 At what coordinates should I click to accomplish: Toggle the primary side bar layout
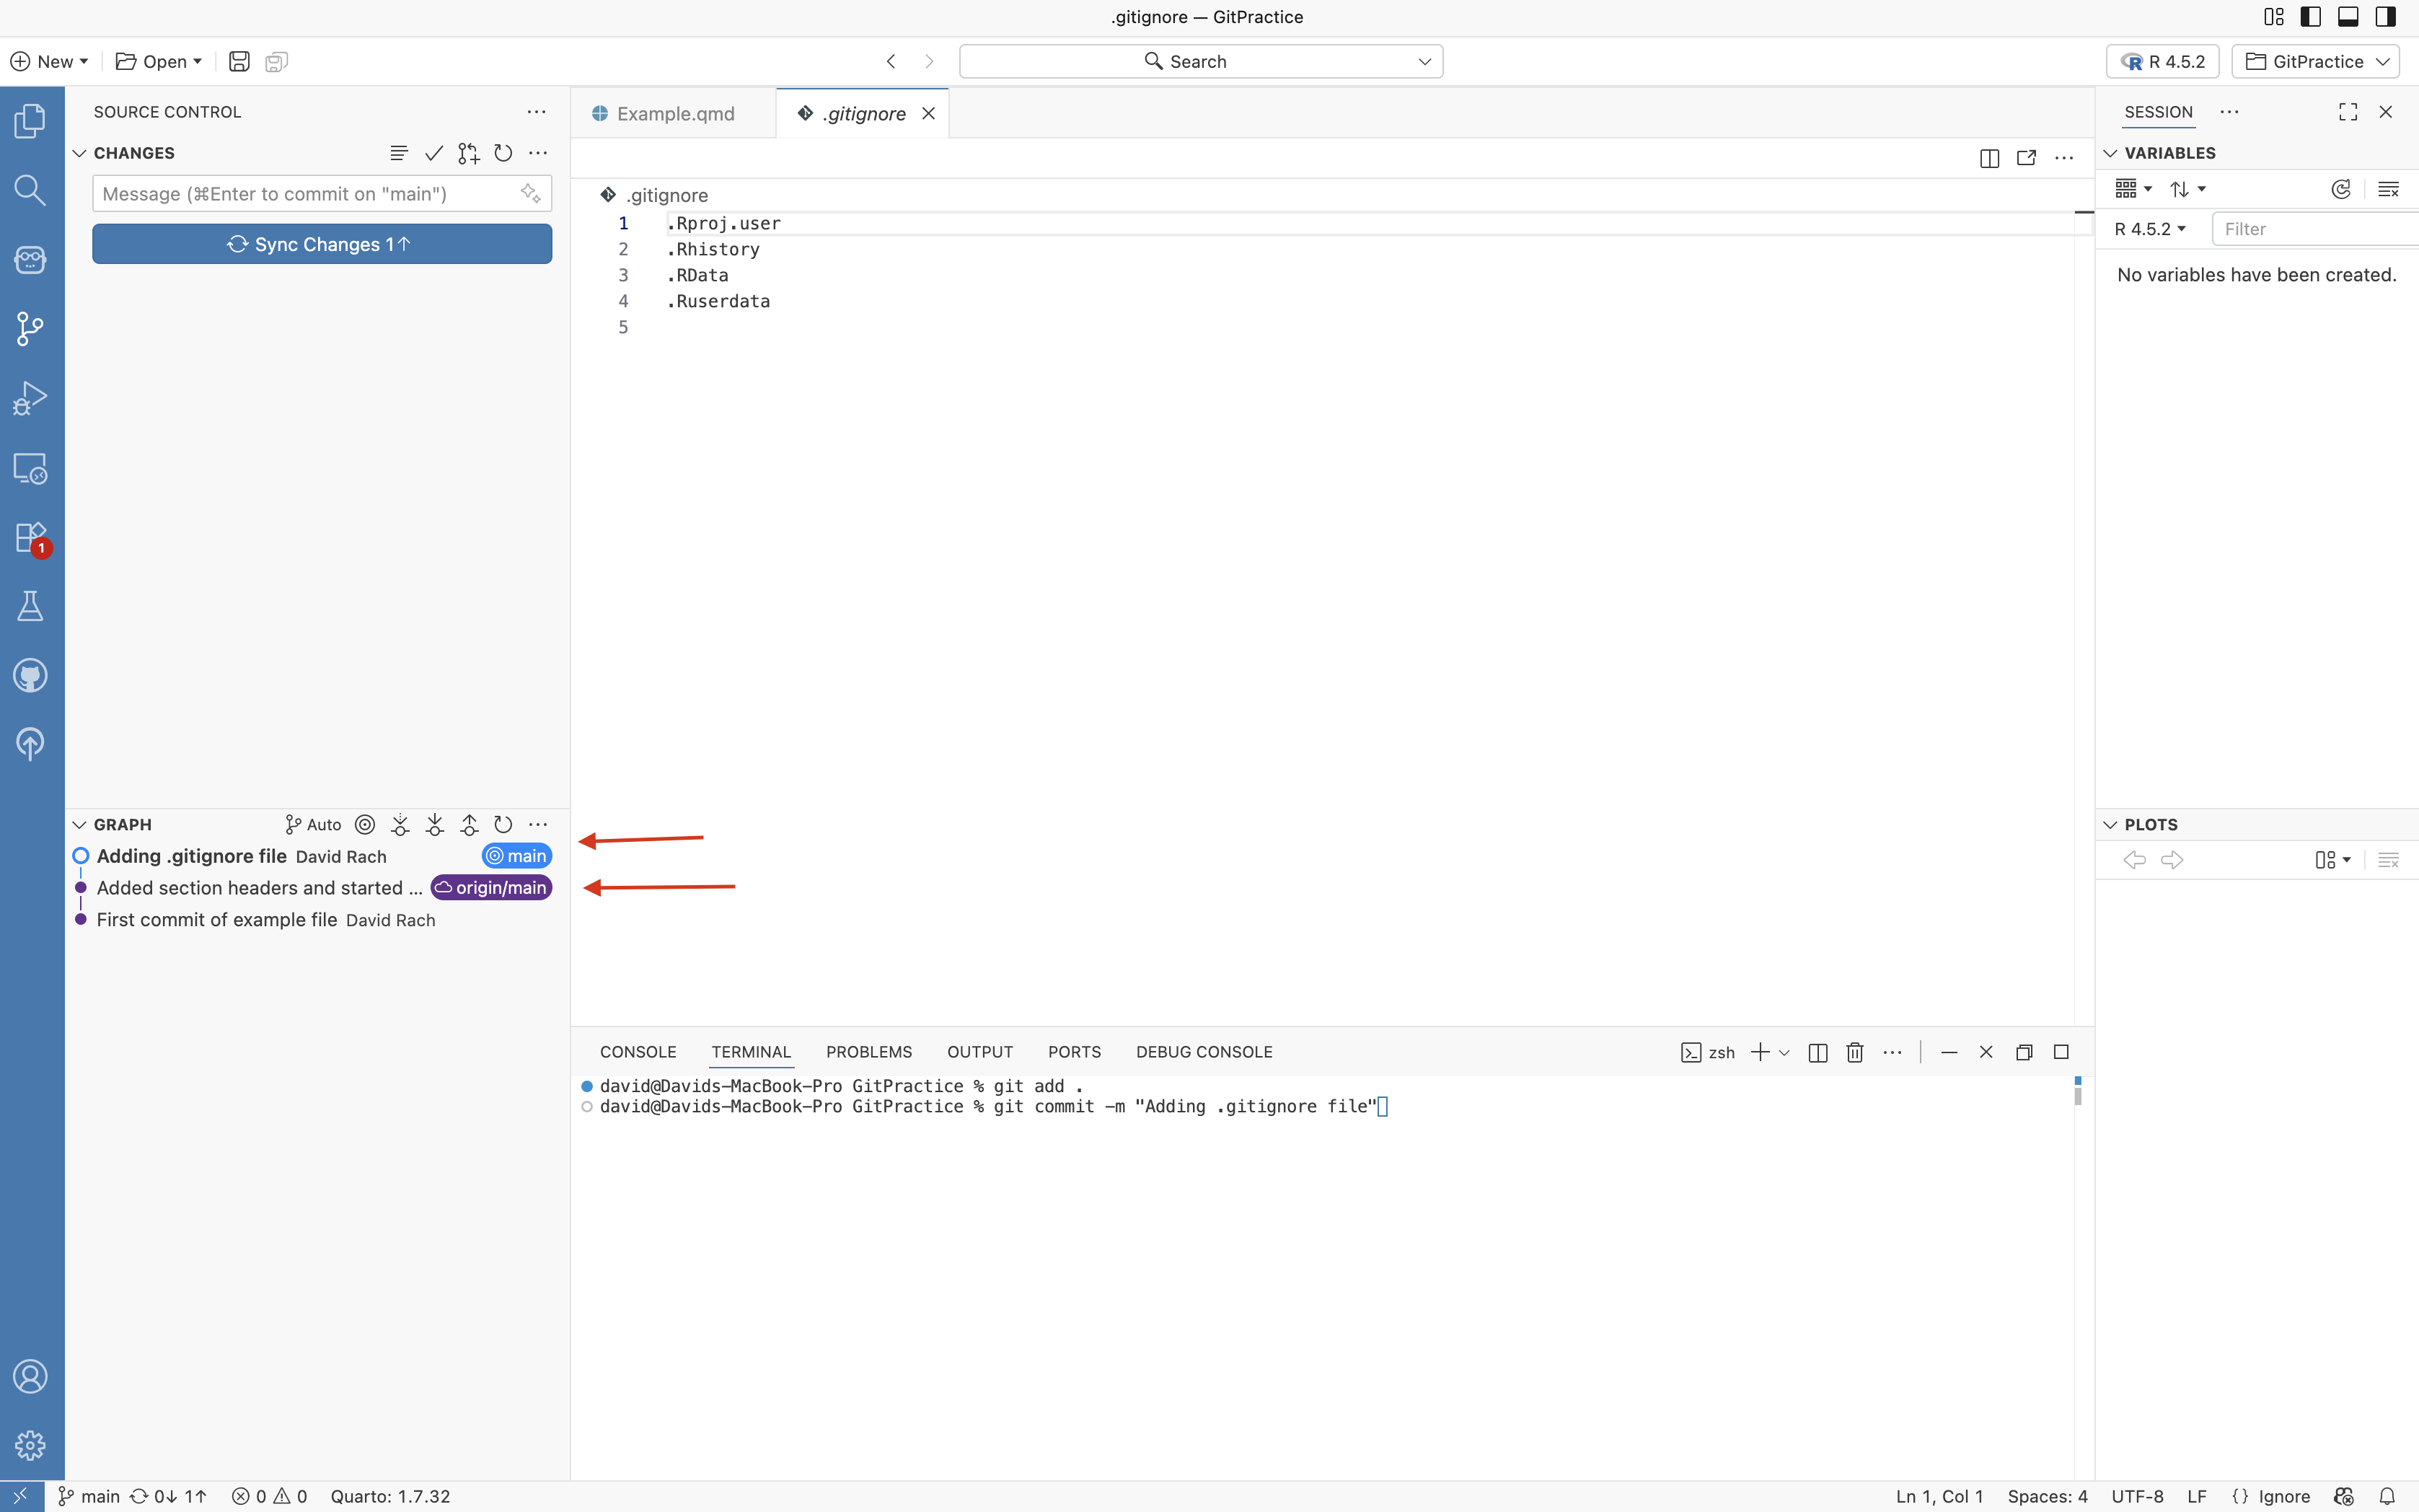(x=2310, y=17)
